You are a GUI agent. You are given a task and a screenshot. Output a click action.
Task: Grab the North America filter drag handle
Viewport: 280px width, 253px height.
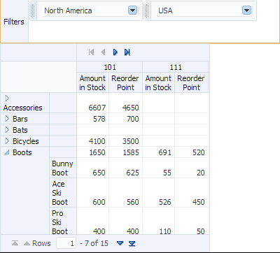(x=33, y=10)
